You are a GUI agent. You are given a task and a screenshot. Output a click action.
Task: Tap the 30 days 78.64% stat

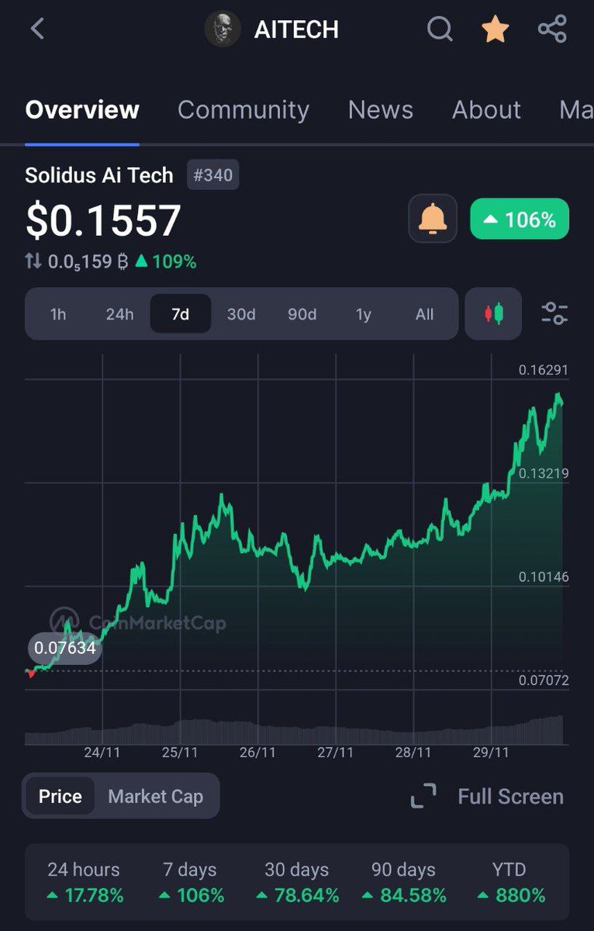[x=297, y=883]
